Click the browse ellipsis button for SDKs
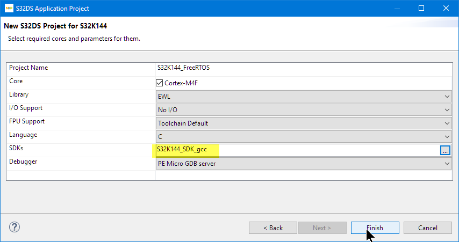The width and height of the screenshot is (459, 242). tap(444, 151)
